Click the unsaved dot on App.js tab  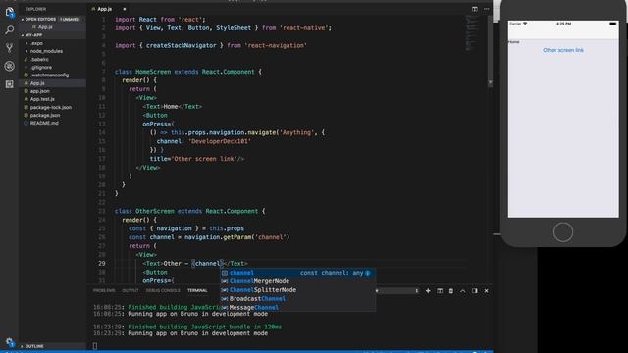tap(125, 9)
